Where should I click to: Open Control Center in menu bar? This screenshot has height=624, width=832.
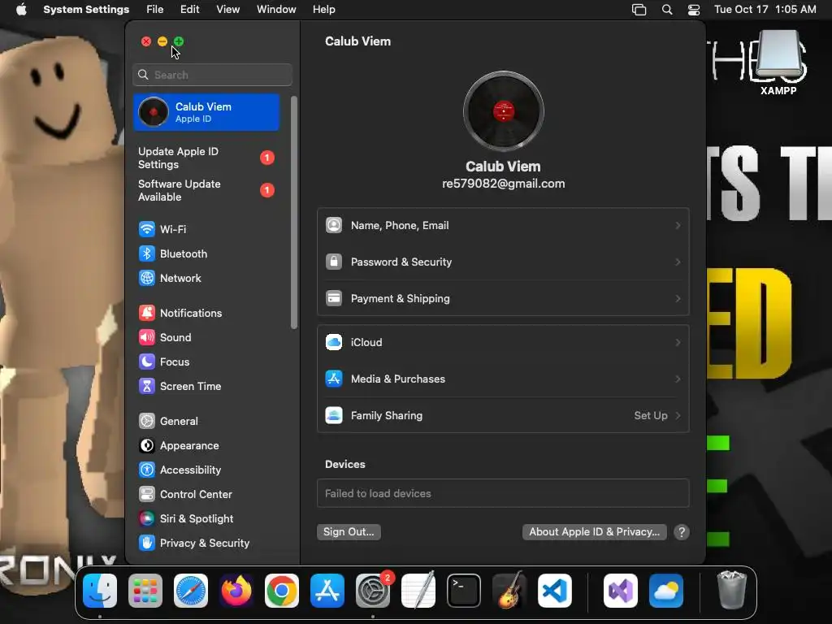click(x=694, y=10)
